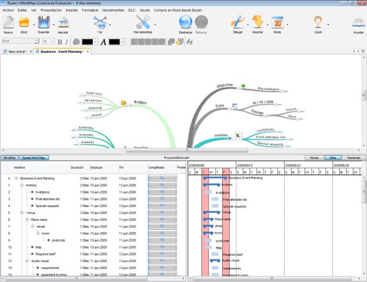The image size is (367, 282).
Task: Click the font color A icon
Action: (x=103, y=42)
